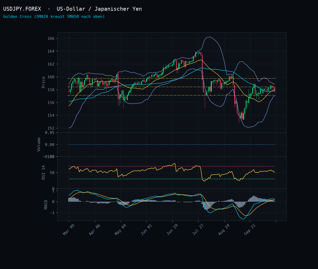The image size is (318, 269).
Task: Click the Price axis label
Action: pyautogui.click(x=43, y=82)
